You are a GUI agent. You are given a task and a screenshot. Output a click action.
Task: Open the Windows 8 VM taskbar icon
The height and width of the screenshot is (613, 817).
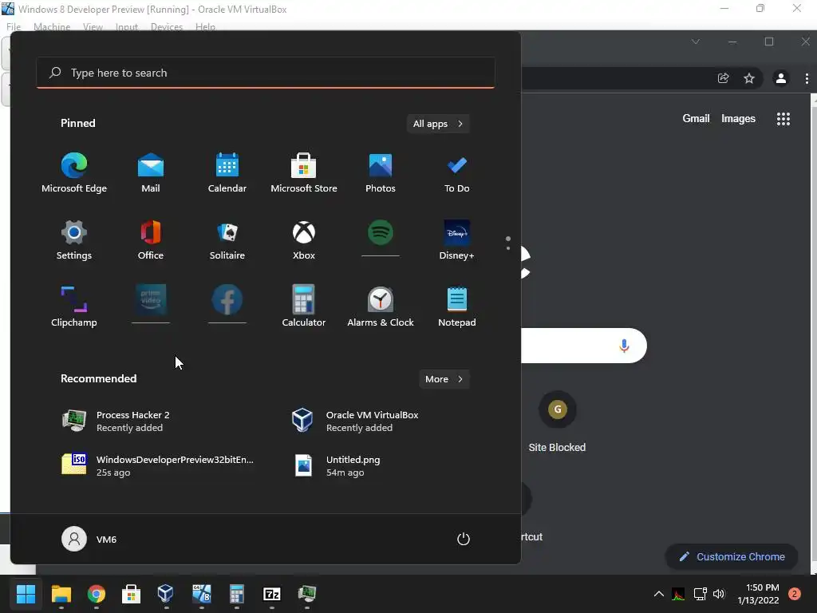point(202,593)
